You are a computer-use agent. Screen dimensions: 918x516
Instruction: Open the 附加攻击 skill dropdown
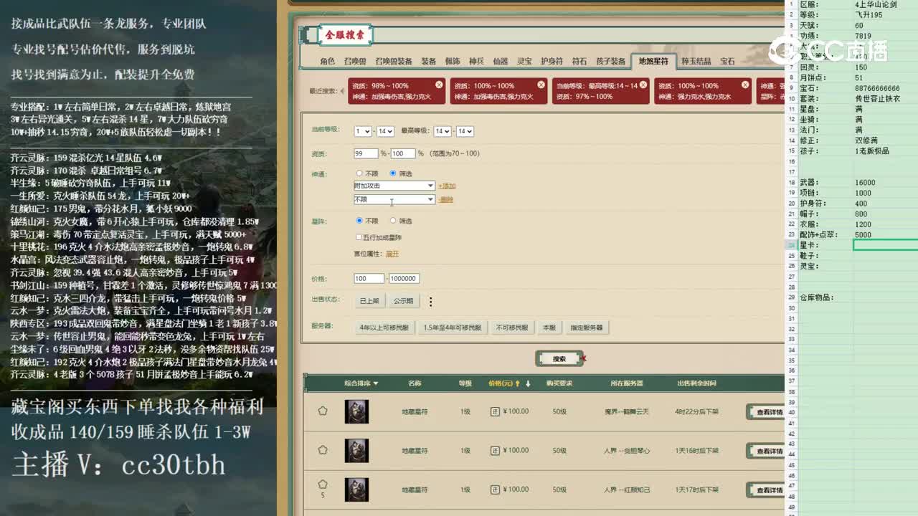pyautogui.click(x=394, y=185)
